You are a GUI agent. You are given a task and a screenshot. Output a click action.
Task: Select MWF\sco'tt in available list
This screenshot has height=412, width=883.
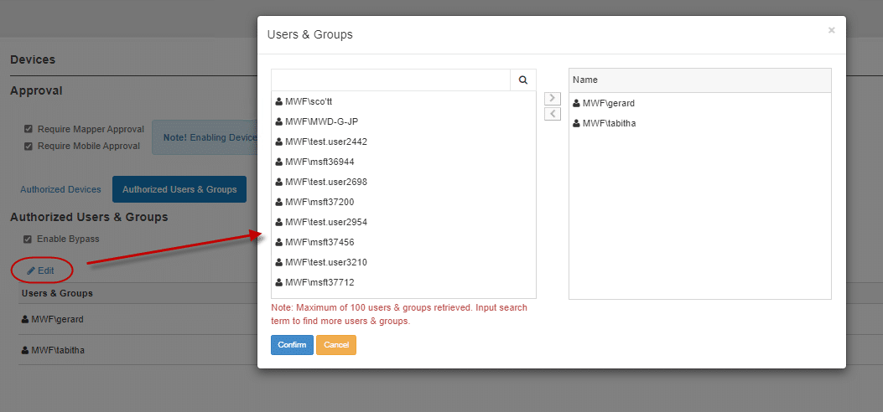(309, 101)
